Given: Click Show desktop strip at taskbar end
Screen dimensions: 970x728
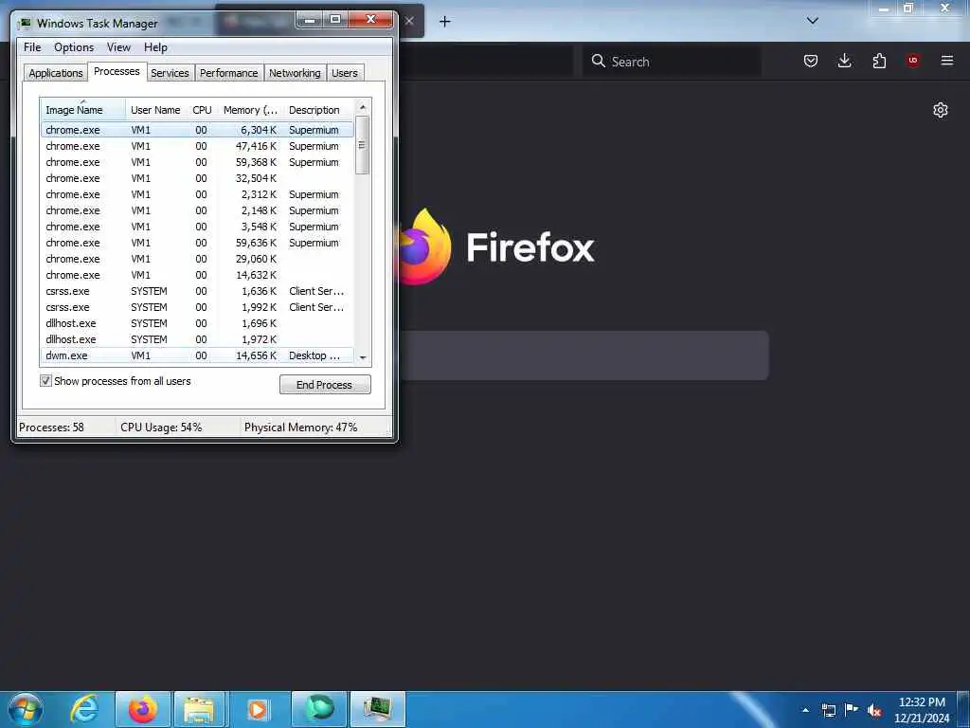Looking at the screenshot, I should (963, 710).
